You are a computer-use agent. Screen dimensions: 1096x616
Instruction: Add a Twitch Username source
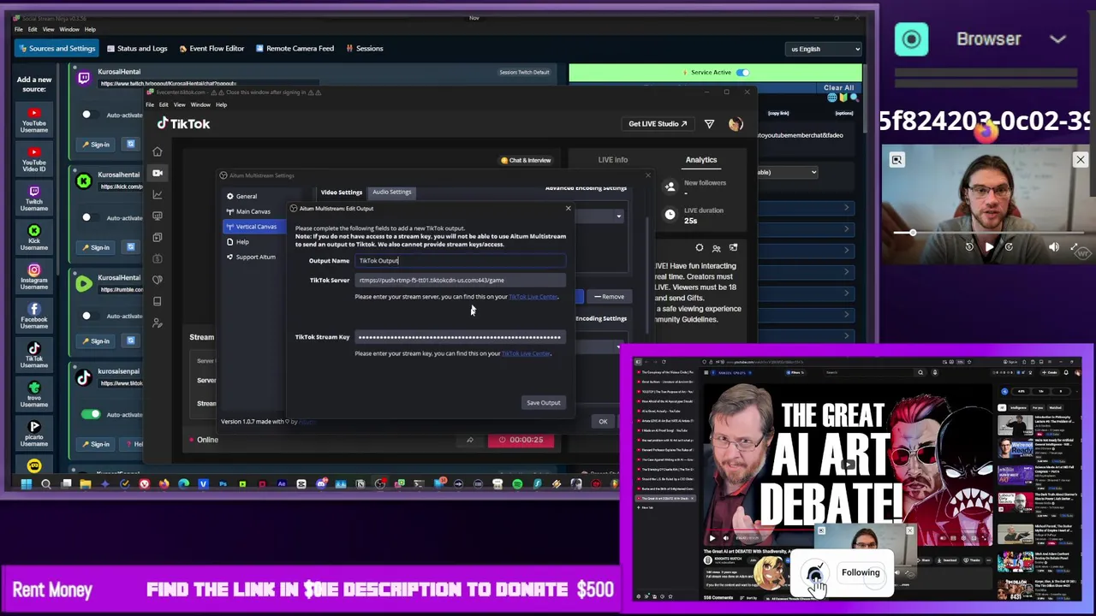(x=34, y=198)
